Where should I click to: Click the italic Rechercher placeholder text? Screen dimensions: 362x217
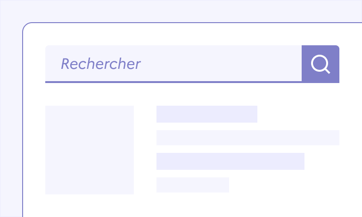101,64
